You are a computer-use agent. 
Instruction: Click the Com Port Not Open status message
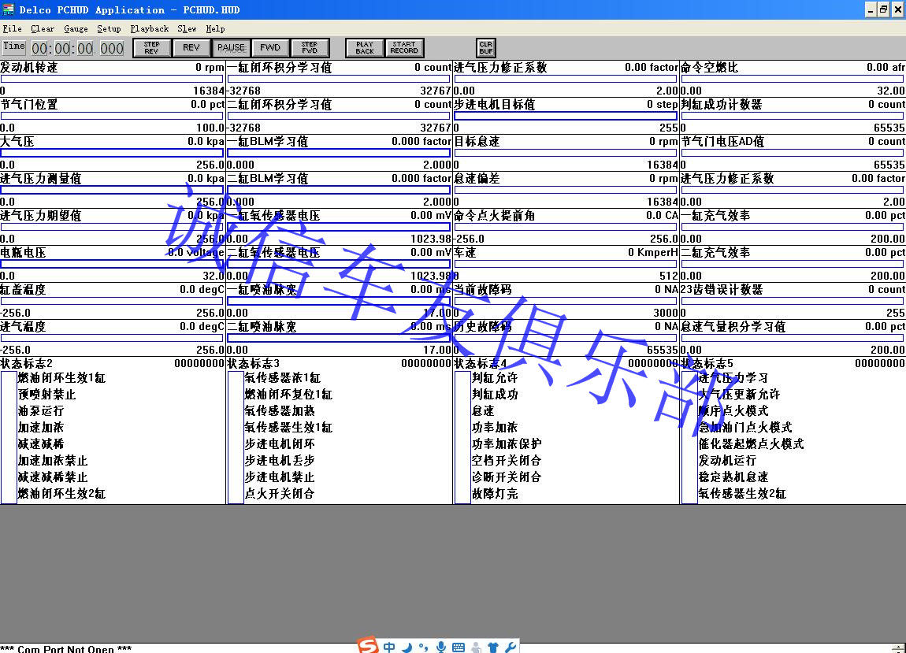coord(66,648)
